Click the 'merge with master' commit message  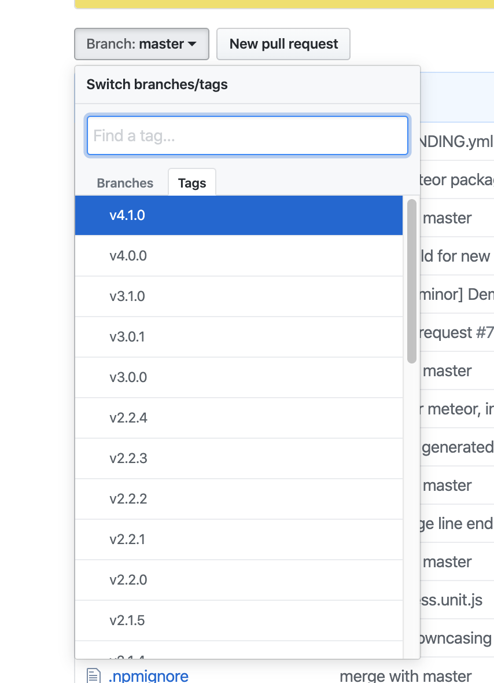pos(405,675)
